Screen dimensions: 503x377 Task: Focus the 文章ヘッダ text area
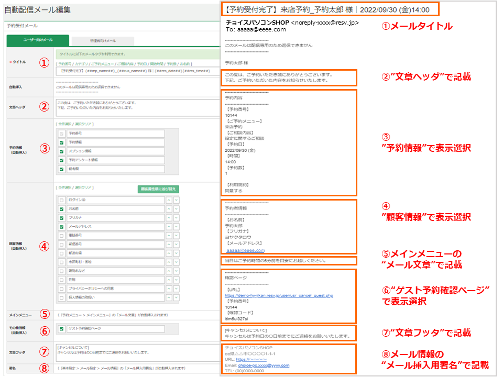click(138, 107)
